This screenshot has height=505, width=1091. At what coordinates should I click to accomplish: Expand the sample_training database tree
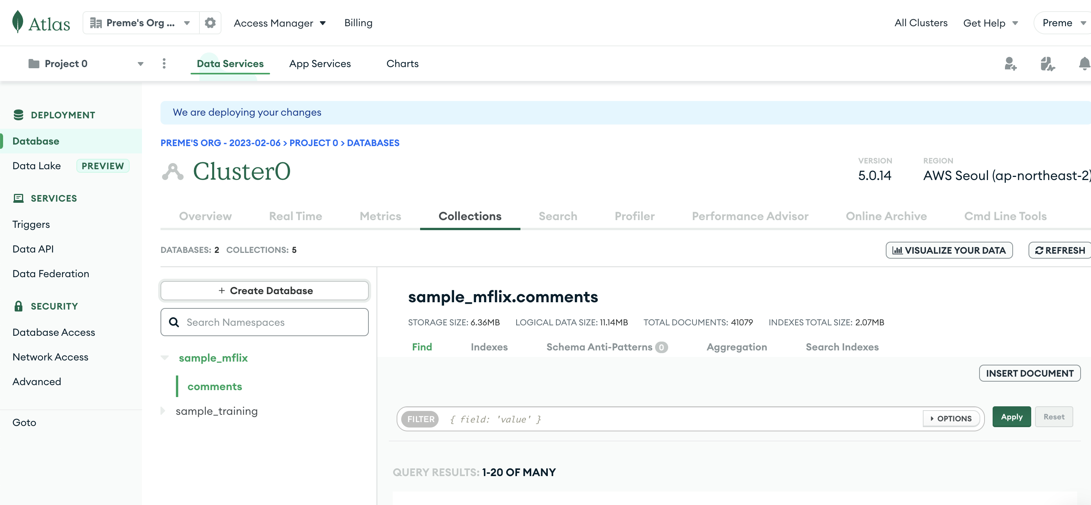pyautogui.click(x=163, y=411)
